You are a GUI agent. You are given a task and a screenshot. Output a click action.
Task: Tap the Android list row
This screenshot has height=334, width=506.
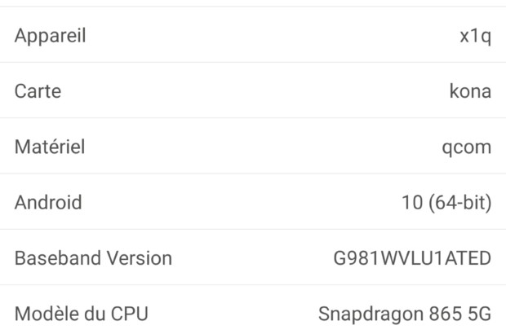click(253, 202)
